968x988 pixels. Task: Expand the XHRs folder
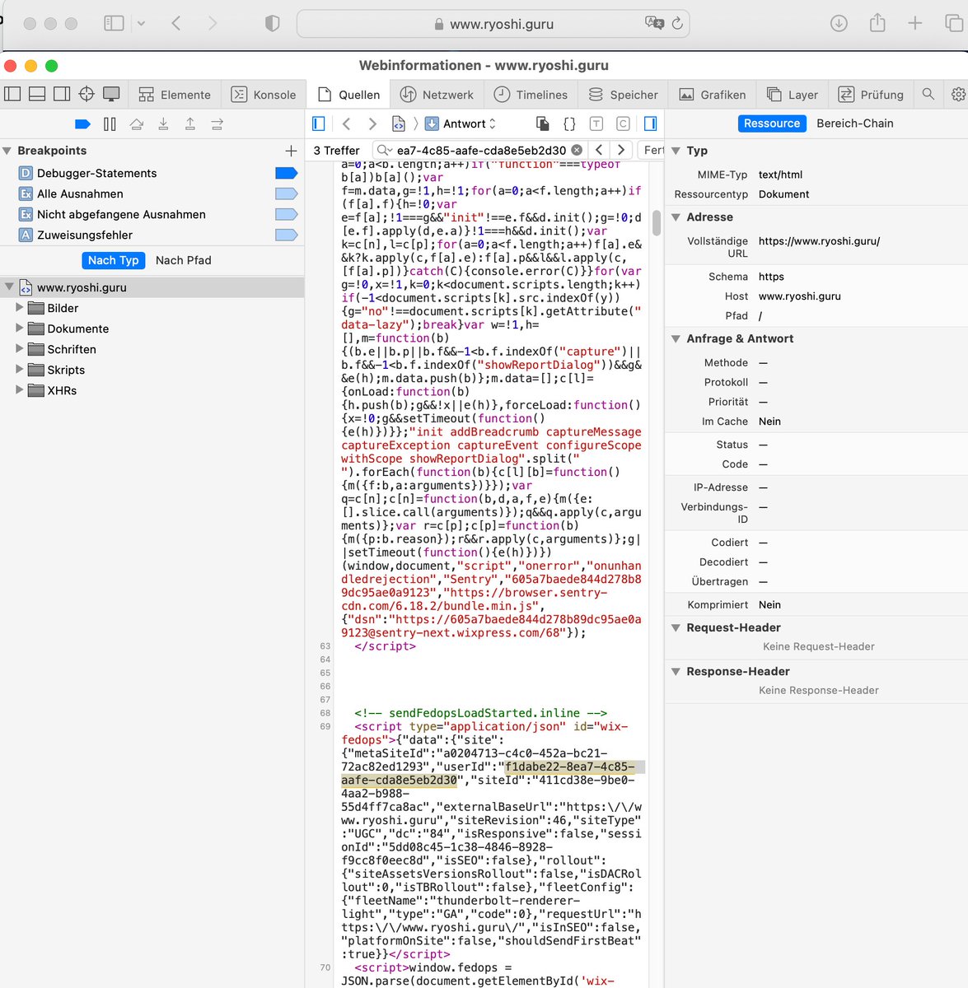tap(20, 389)
